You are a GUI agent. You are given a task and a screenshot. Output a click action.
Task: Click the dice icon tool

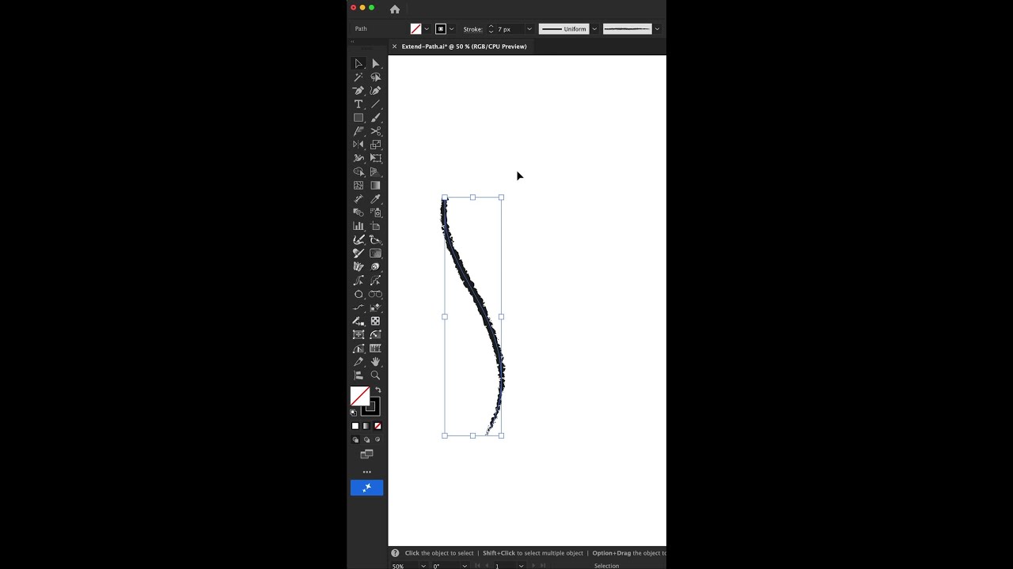coord(376,321)
